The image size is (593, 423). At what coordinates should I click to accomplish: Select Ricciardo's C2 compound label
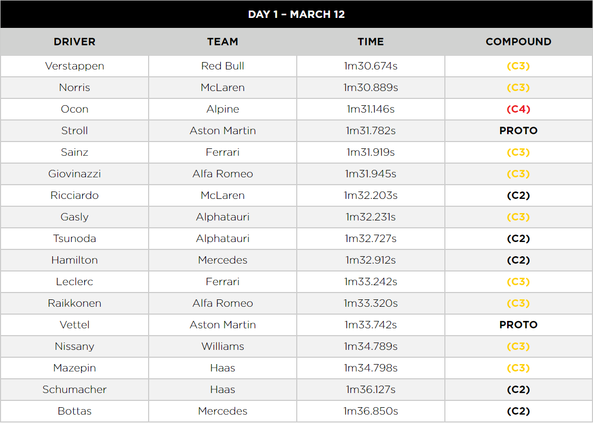coord(519,196)
